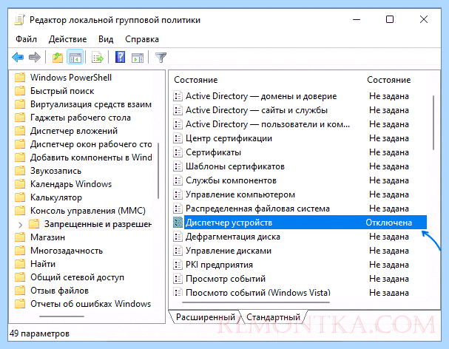Screen dimensions: 449x349
Task: Select Отзыв файлов tree item
Action: pos(60,291)
